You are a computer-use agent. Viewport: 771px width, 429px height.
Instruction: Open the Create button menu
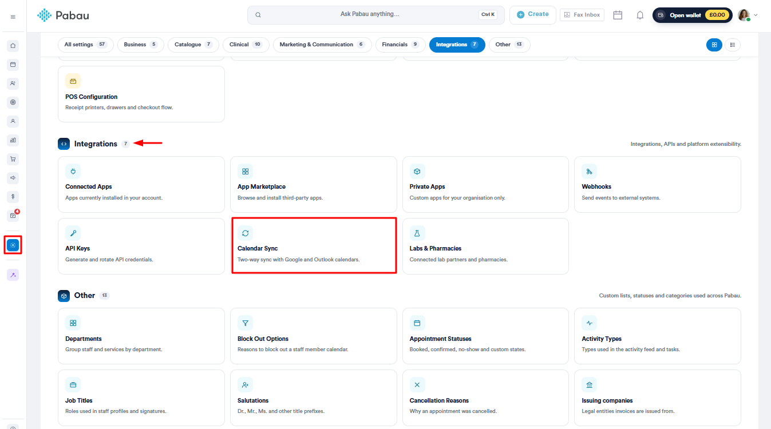click(x=533, y=15)
